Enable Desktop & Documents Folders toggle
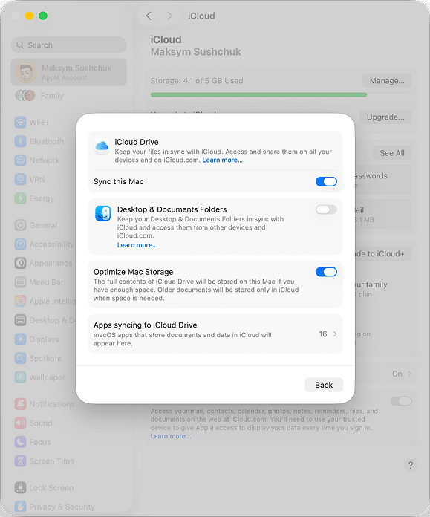 [326, 209]
